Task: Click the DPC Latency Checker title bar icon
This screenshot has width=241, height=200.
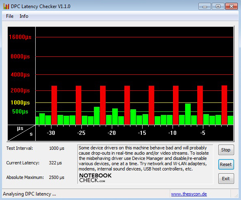Action: 6,6
